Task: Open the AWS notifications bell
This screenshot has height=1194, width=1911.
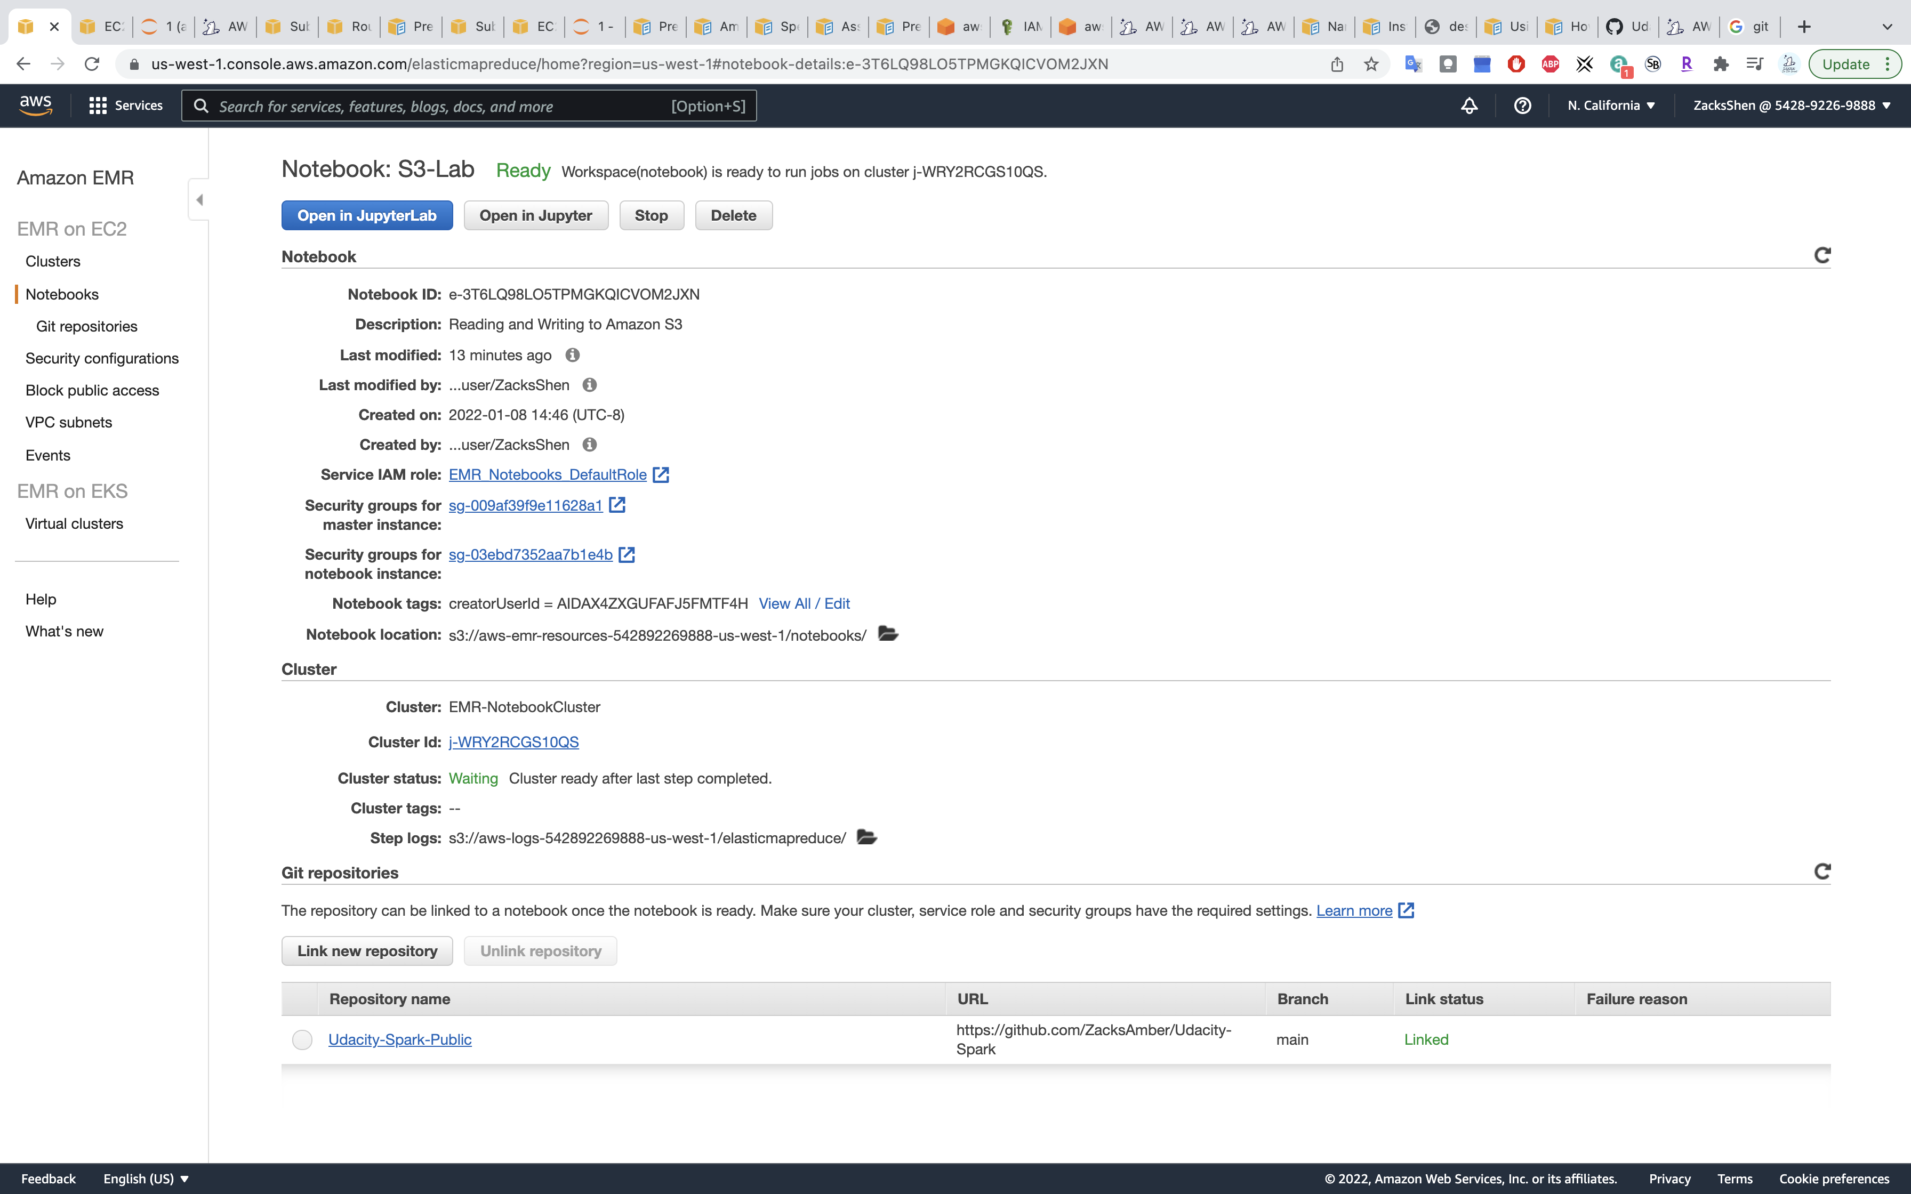Action: 1469,106
